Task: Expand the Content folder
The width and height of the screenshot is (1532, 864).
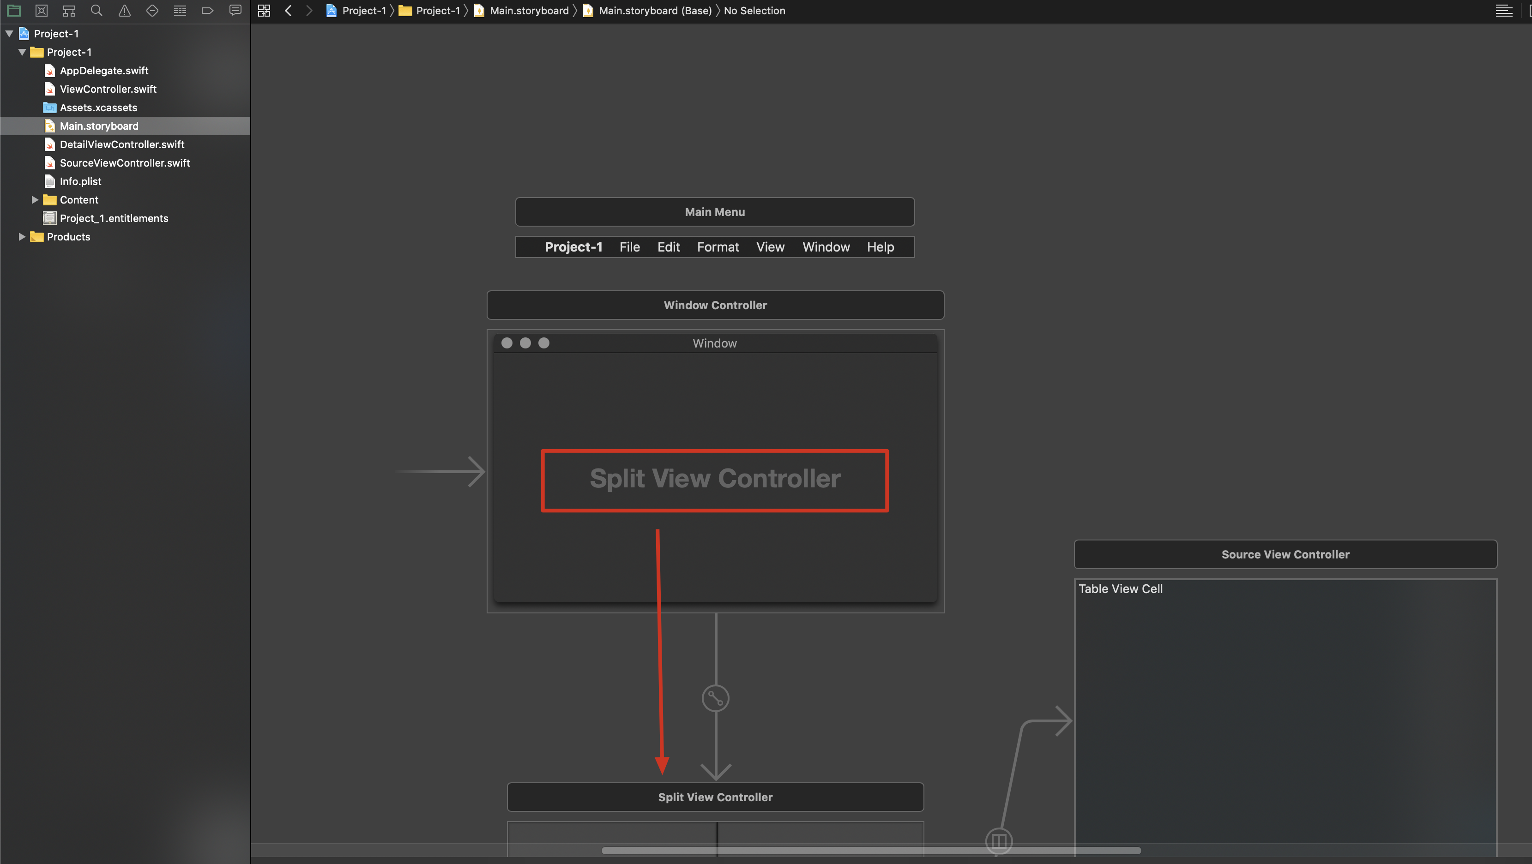Action: [35, 200]
